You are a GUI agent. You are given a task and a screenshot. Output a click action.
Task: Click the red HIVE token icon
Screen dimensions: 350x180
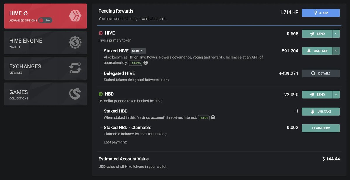(101, 33)
